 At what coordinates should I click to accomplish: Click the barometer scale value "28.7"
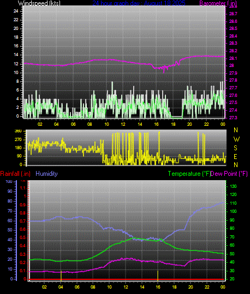[x=233, y=14]
